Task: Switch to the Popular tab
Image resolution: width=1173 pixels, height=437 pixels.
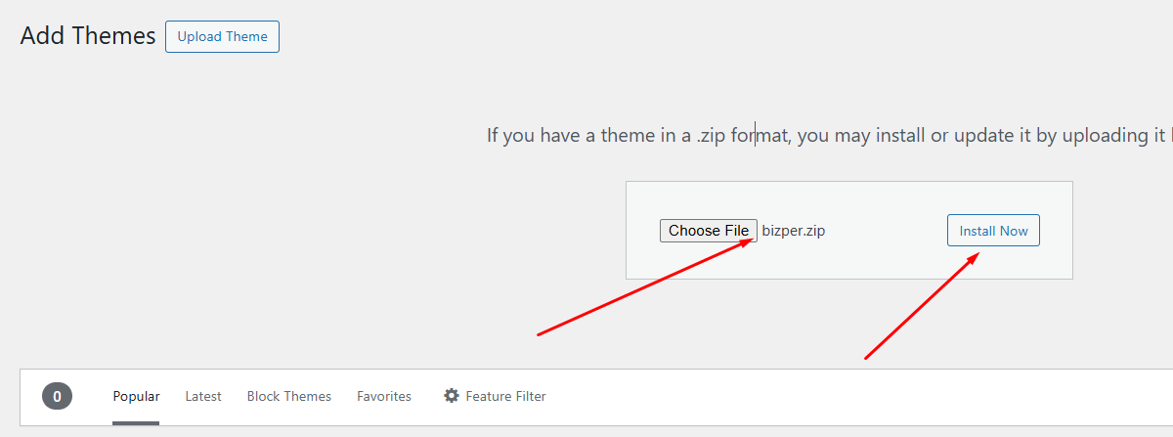Action: point(136,396)
